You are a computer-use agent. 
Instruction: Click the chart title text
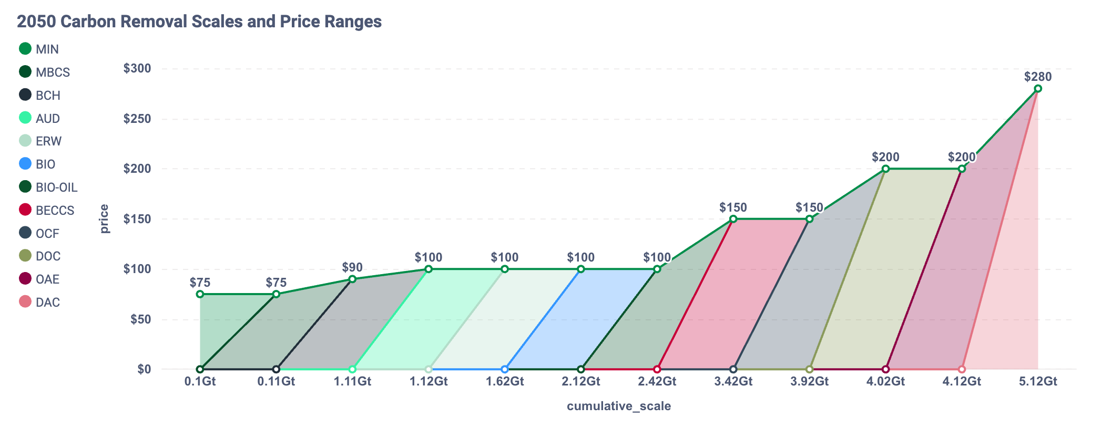tap(199, 22)
